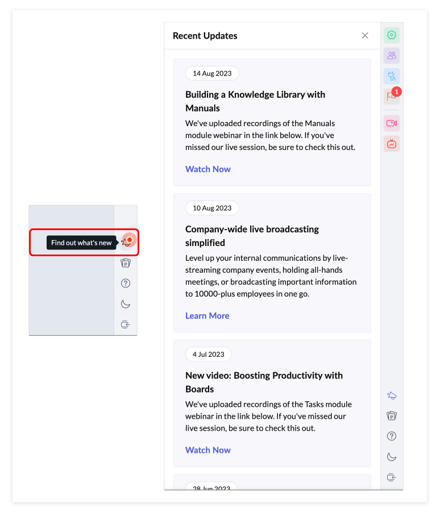Screen dimensions: 440x521
Task: Close the Recent Updates panel
Action: pyautogui.click(x=365, y=36)
